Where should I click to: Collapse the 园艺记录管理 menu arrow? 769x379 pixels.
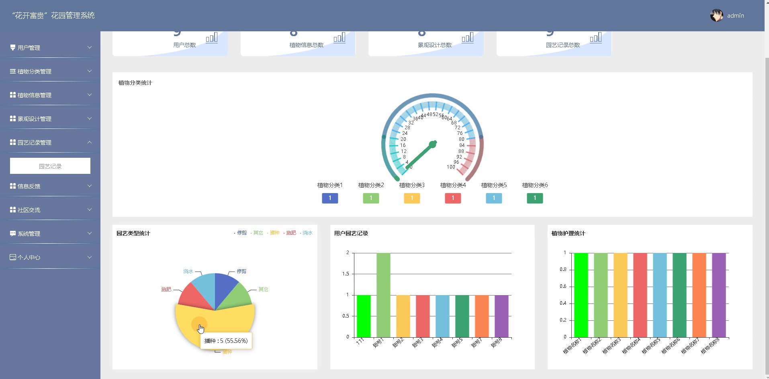90,142
